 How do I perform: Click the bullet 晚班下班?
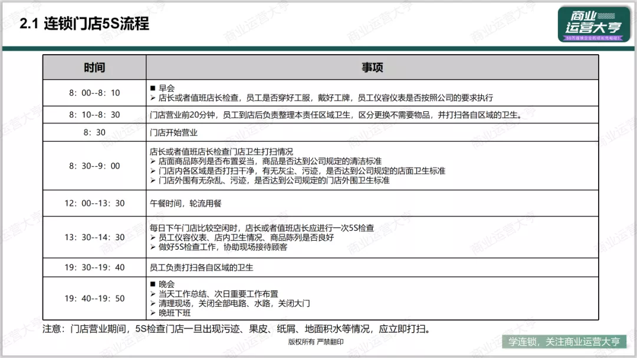pos(174,313)
